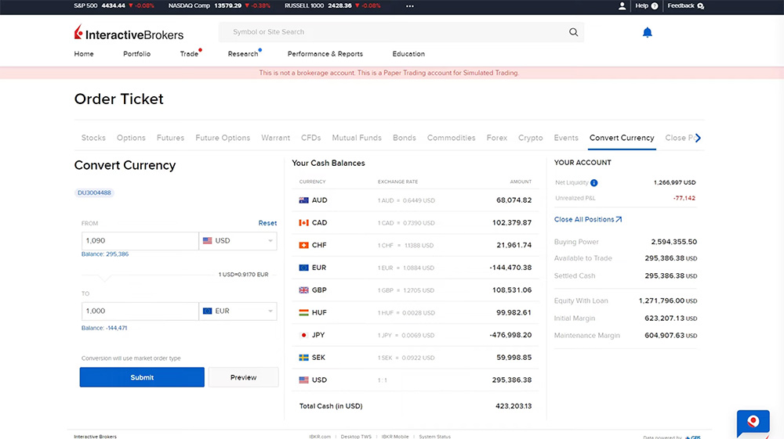
Task: Open the Education menu
Action: pyautogui.click(x=408, y=54)
